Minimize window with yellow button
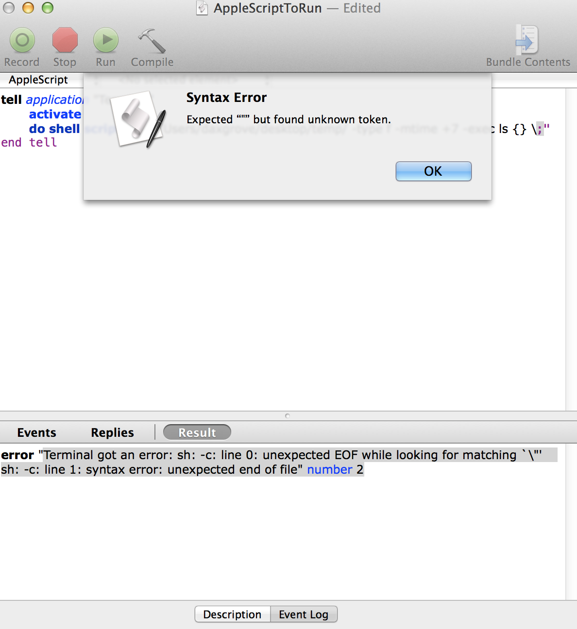 [28, 8]
